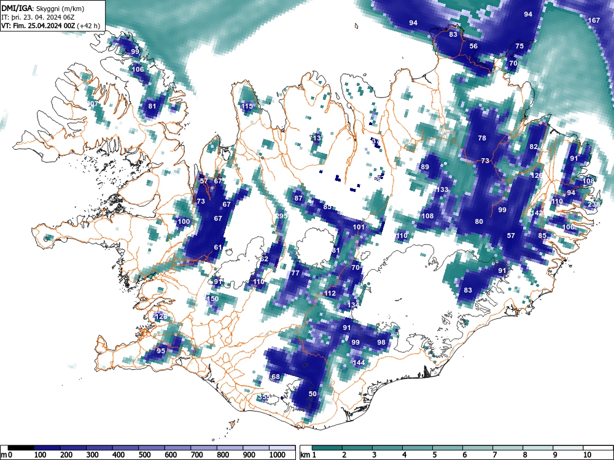
Task: Click the visibility value 62
Action: pyautogui.click(x=264, y=259)
